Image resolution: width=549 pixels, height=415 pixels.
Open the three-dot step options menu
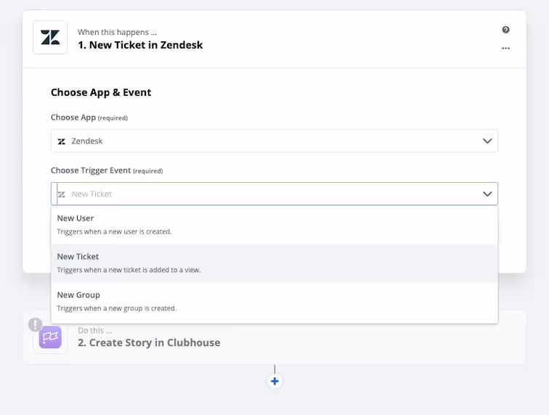click(x=505, y=48)
